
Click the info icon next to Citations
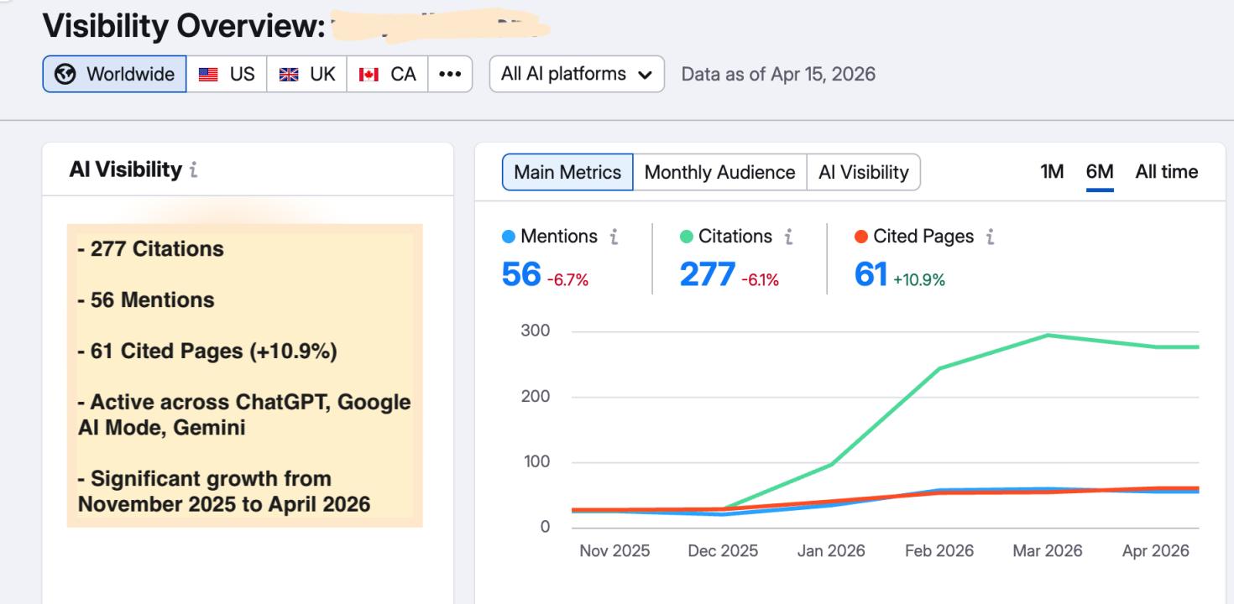788,237
